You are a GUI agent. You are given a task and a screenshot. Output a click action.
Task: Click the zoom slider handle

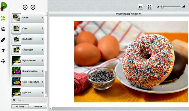tap(162, 7)
